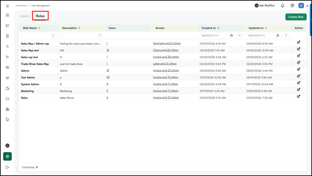The height and width of the screenshot is (176, 312).
Task: Go to Dashboard breadcrumb
Action: [21, 6]
